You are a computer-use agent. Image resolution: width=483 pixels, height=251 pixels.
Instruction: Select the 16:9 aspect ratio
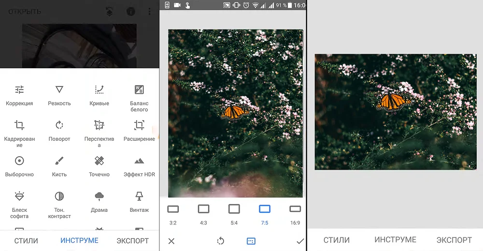coord(295,215)
